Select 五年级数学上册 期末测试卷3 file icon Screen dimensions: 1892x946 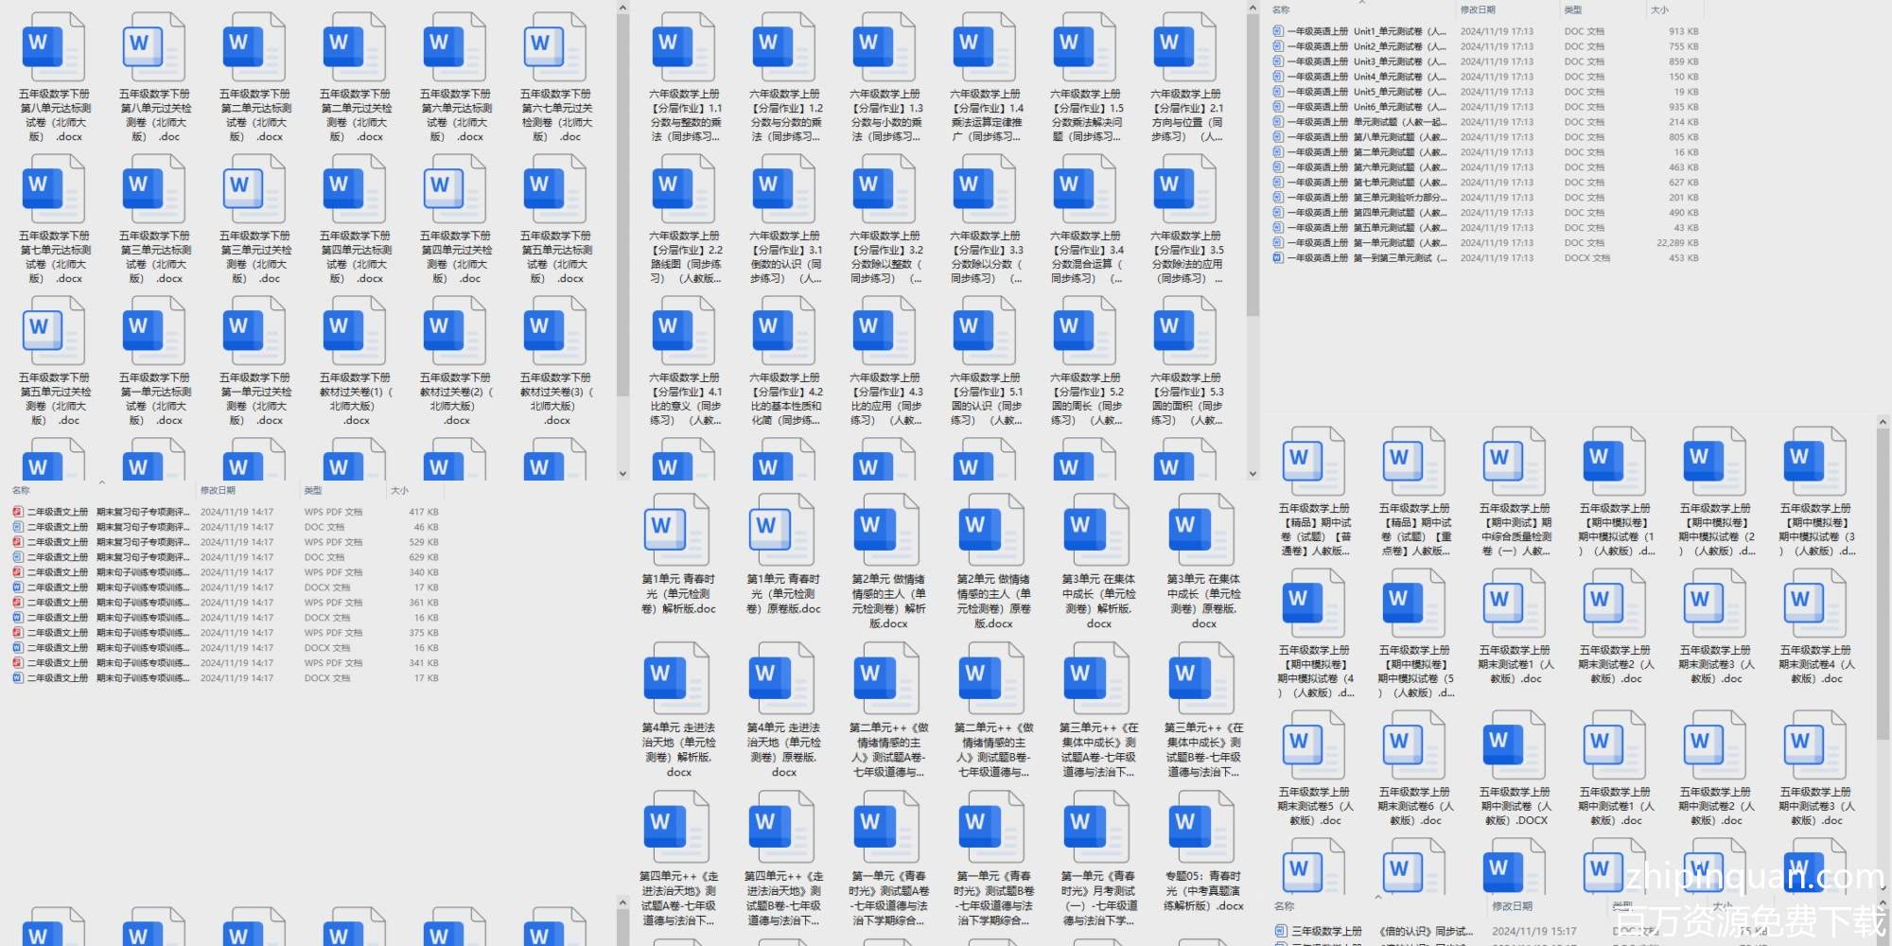tap(1715, 604)
